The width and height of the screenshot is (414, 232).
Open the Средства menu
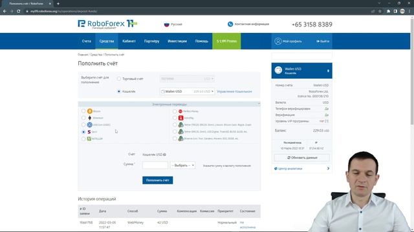click(x=107, y=41)
